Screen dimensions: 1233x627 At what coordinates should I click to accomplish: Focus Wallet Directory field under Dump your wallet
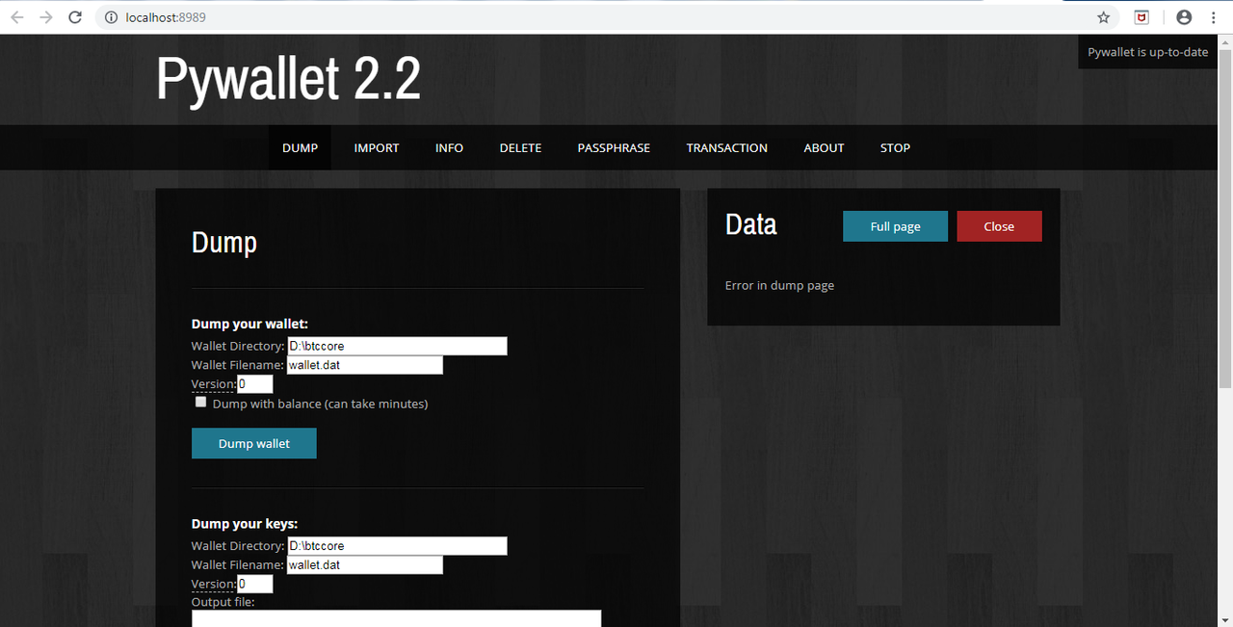[397, 346]
